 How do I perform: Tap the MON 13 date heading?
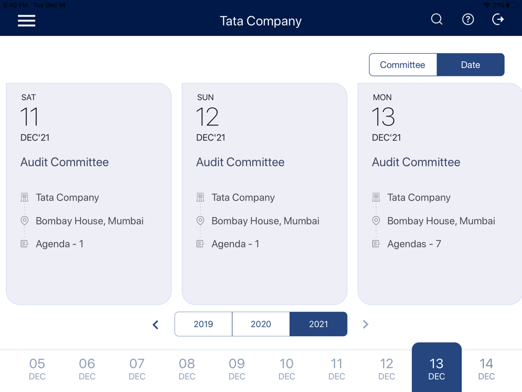[386, 118]
